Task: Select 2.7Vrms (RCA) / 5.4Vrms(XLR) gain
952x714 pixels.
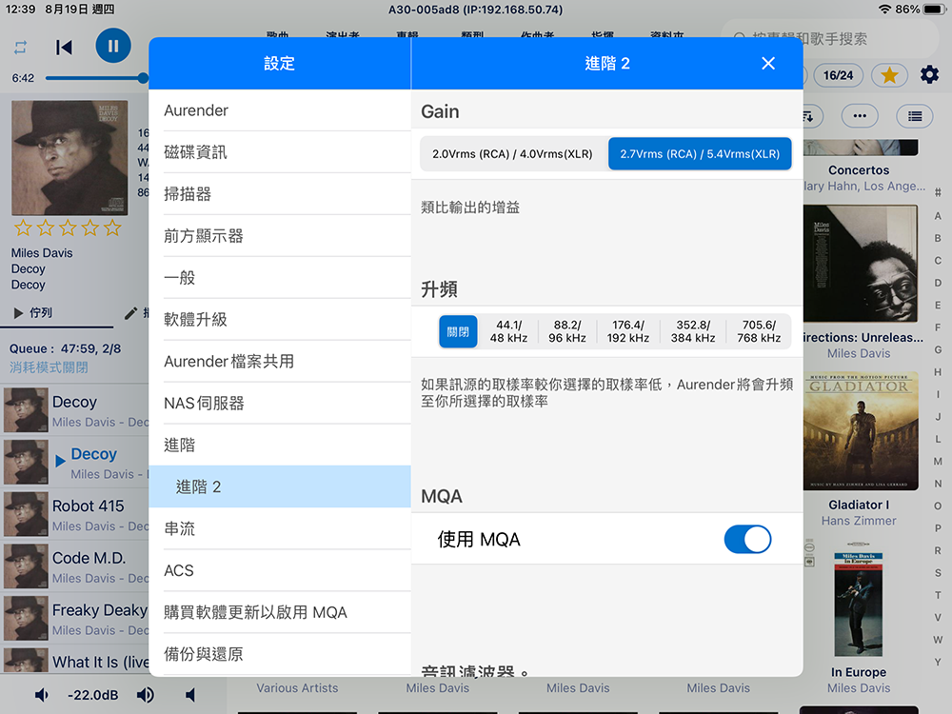Action: tap(700, 154)
